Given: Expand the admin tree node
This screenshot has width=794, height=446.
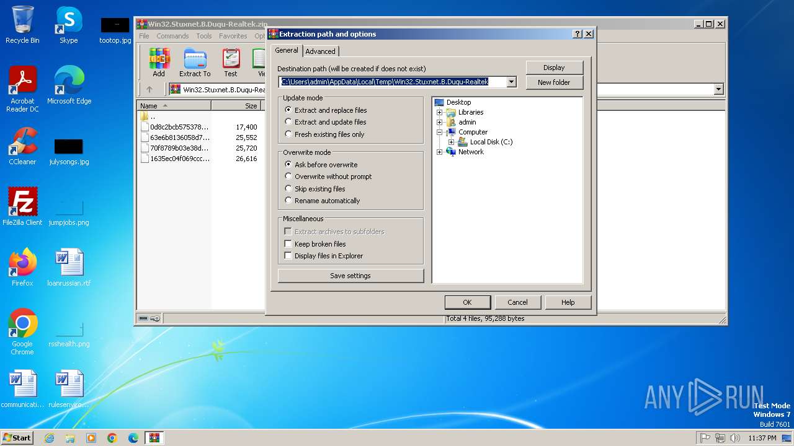Looking at the screenshot, I should click(x=439, y=122).
